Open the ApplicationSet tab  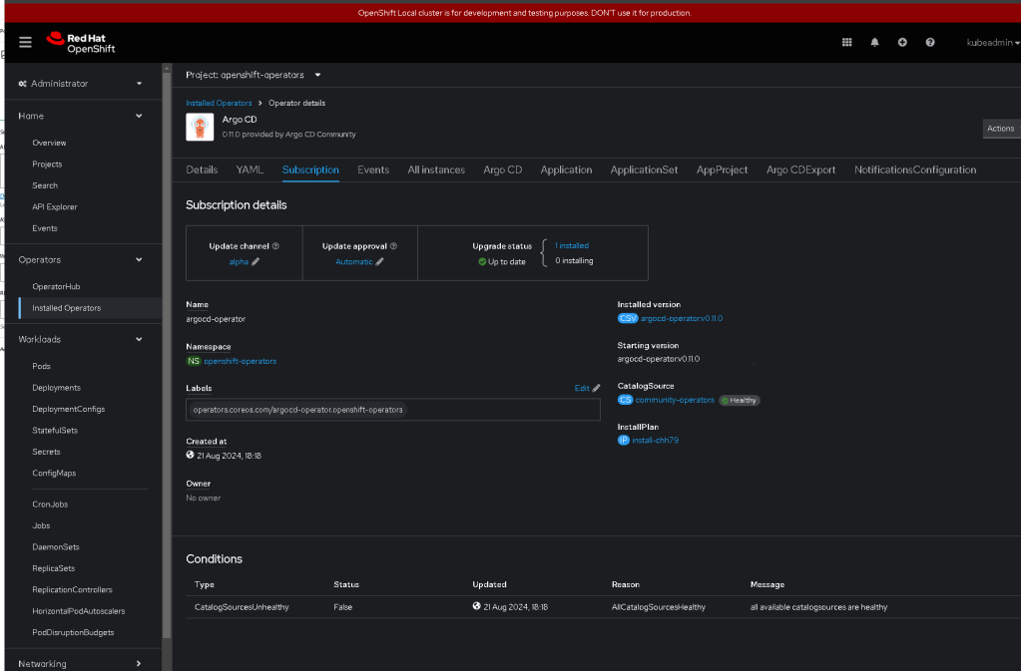644,169
